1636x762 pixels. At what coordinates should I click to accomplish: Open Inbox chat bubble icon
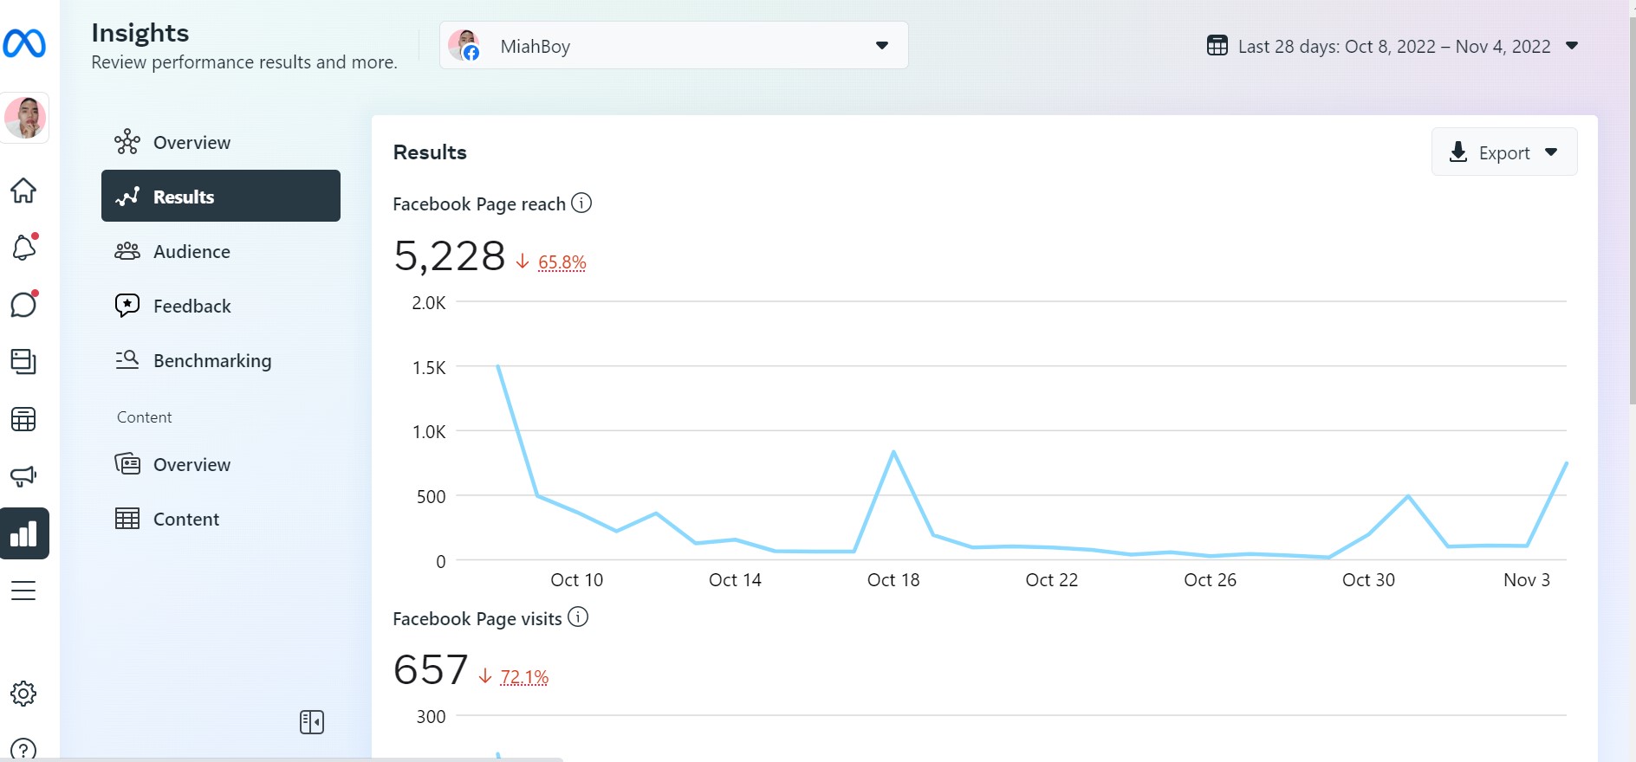(x=23, y=305)
